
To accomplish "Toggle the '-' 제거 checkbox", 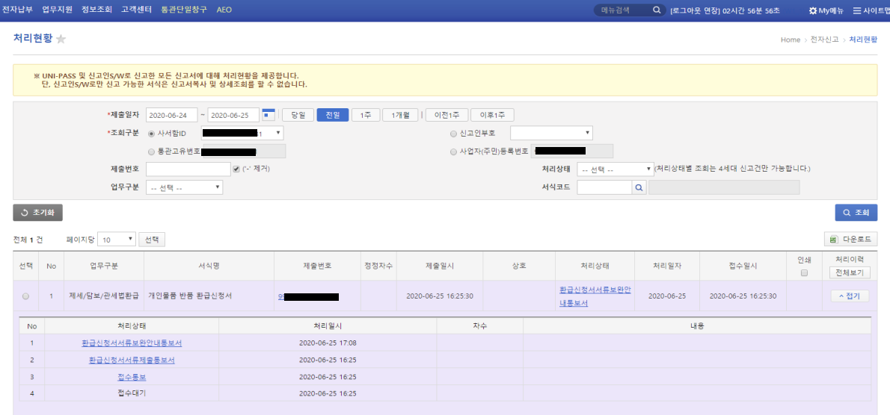I will [x=236, y=169].
